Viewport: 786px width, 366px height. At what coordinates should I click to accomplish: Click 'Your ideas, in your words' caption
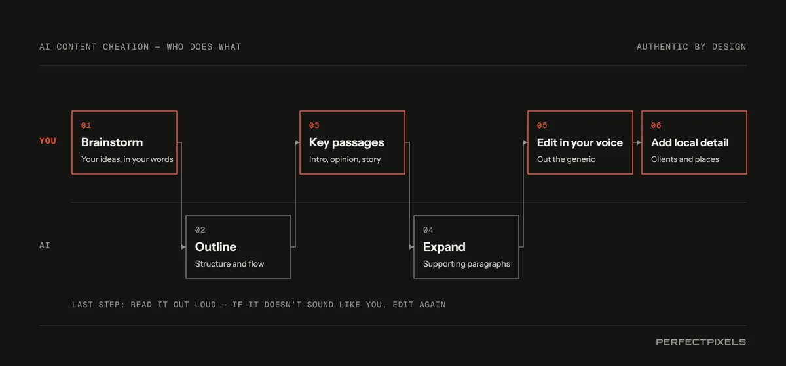point(127,159)
